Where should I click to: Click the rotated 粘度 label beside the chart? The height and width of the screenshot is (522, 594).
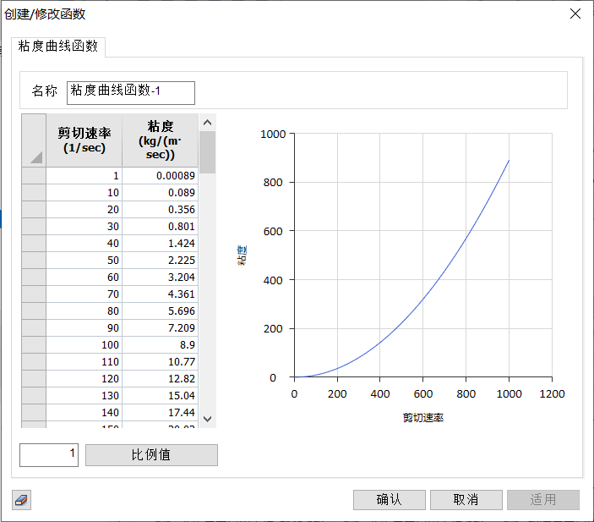[242, 255]
